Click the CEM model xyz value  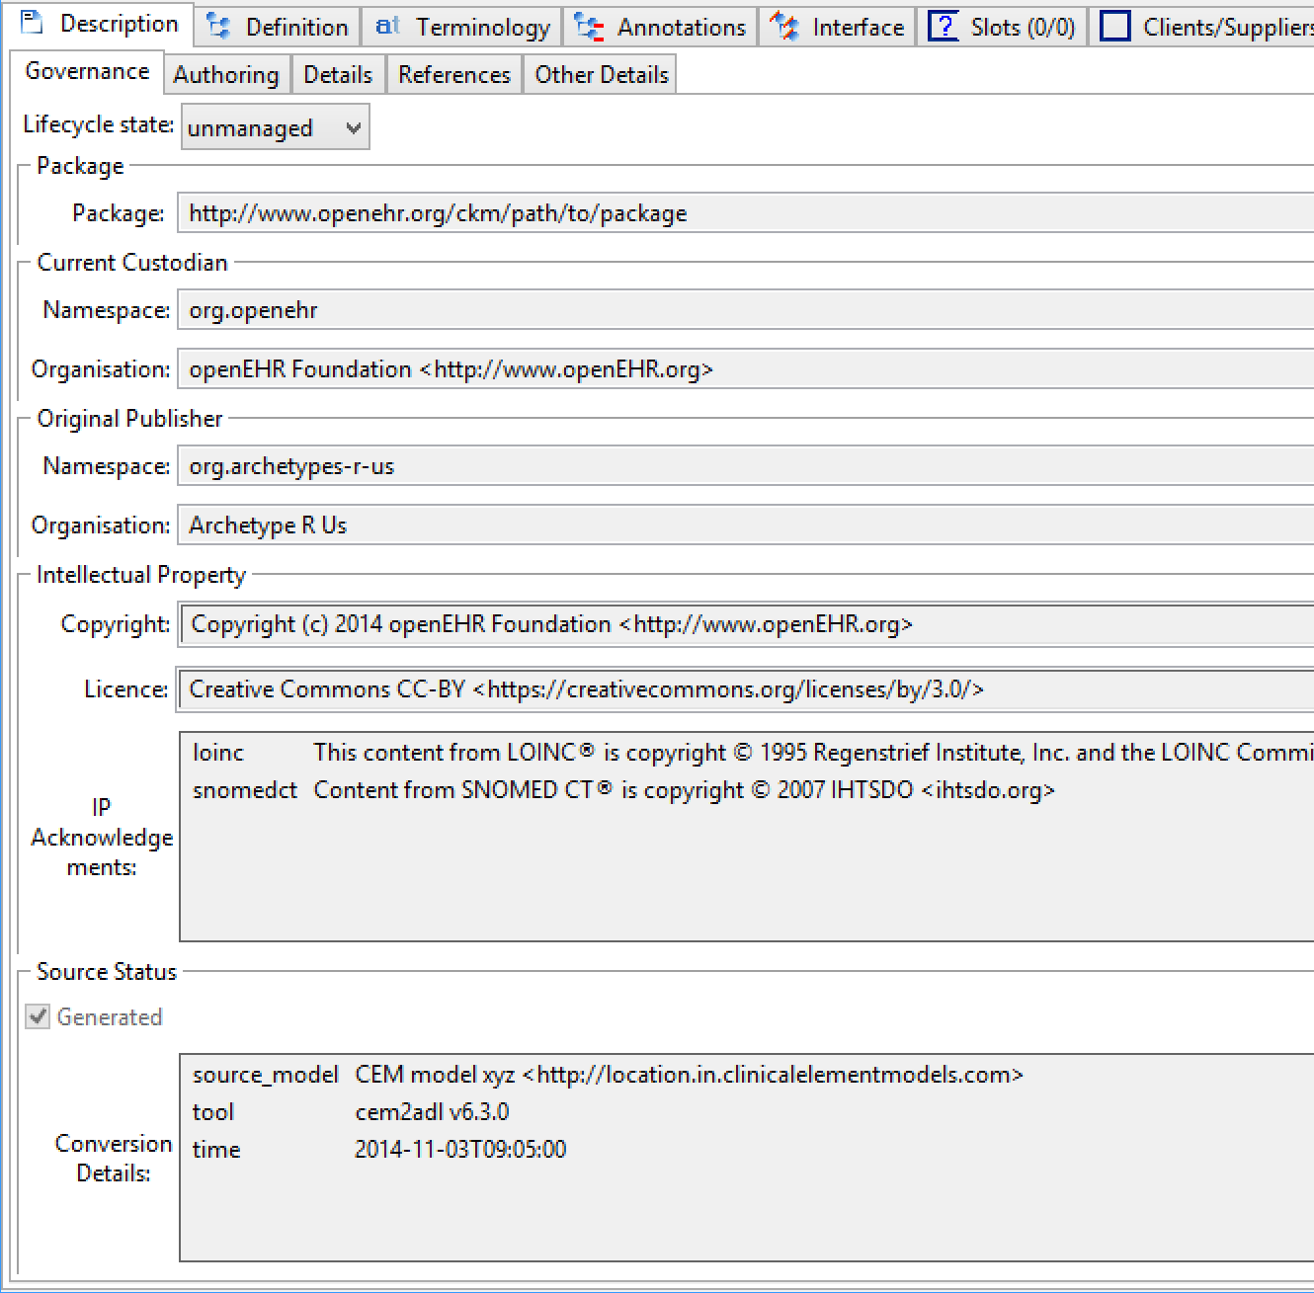tap(689, 1075)
